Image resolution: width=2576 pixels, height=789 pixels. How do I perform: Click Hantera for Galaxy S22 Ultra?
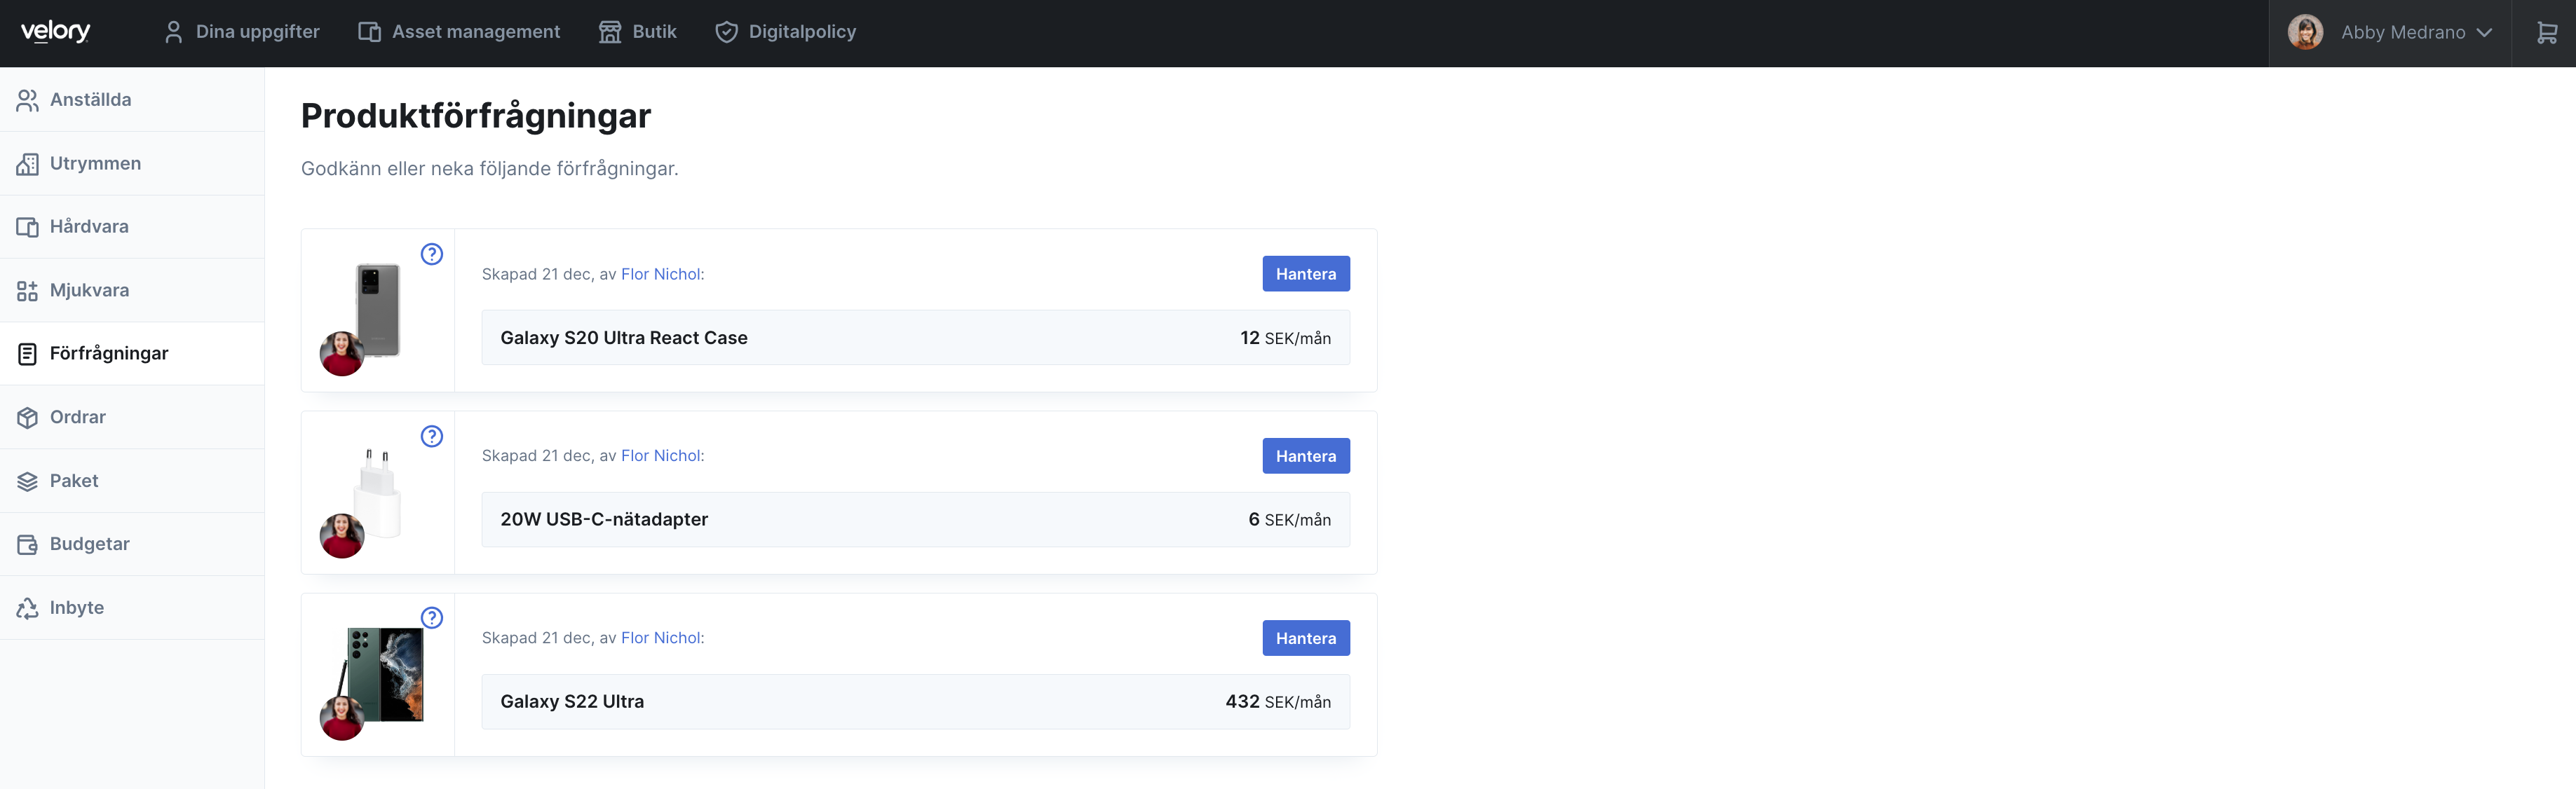click(x=1305, y=638)
